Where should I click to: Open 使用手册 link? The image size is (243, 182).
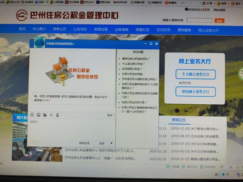(185, 83)
